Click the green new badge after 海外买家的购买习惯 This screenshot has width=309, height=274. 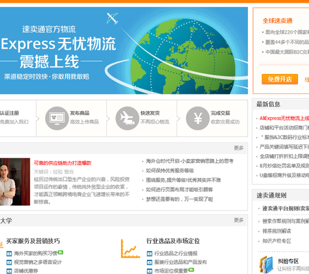pyautogui.click(x=60, y=252)
